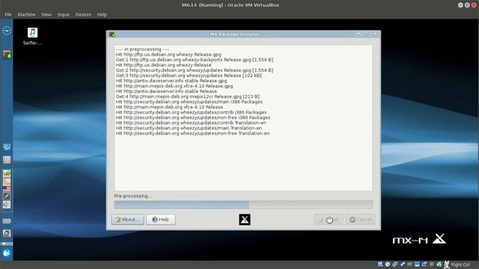Click the orange tray icon above the US flag
Viewport: 479px width, 269px height.
click(7, 182)
